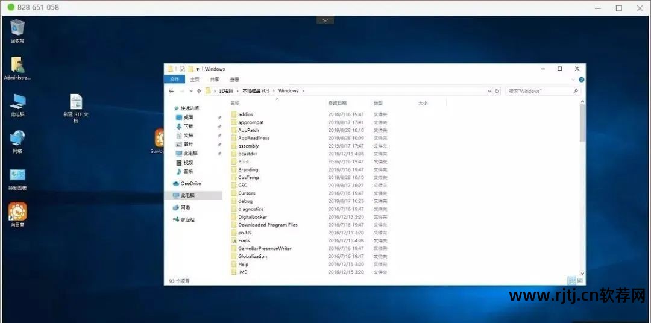The image size is (651, 323).
Task: Switch to large icons view in status bar
Action: 580,281
